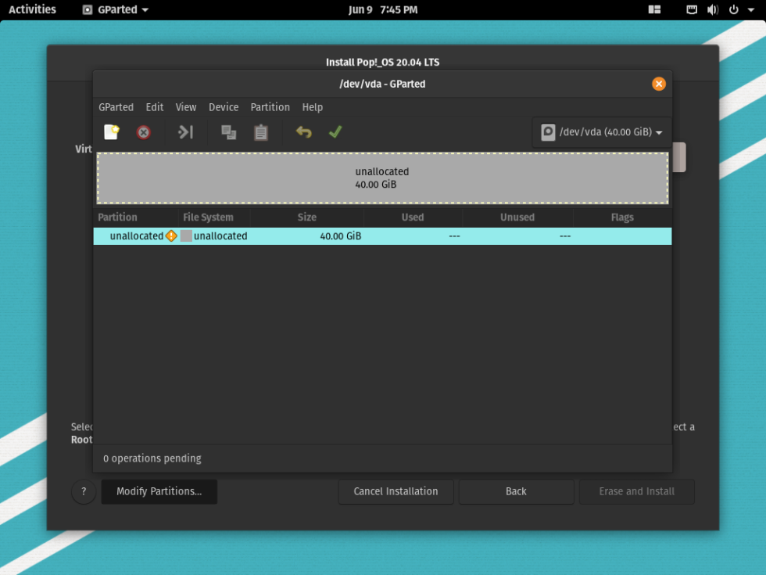Click Cancel Installation
766x575 pixels.
click(396, 491)
